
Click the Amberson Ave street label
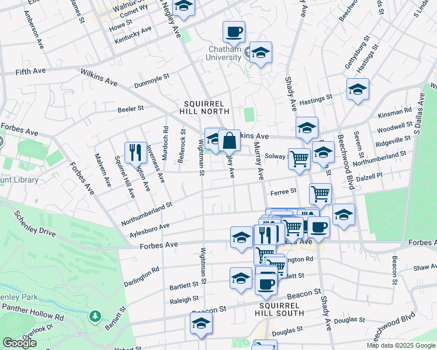[34, 30]
